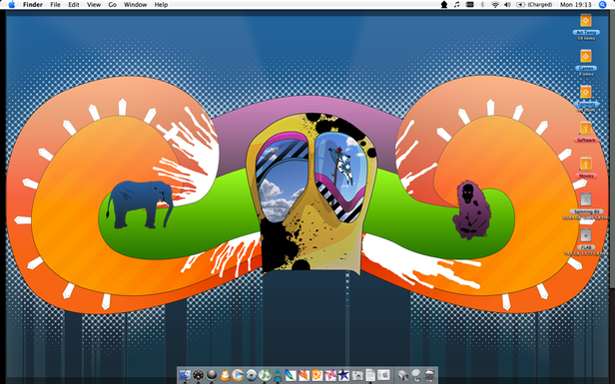Viewport: 615px width, 384px height.
Task: Open the Finder menu
Action: (x=33, y=5)
